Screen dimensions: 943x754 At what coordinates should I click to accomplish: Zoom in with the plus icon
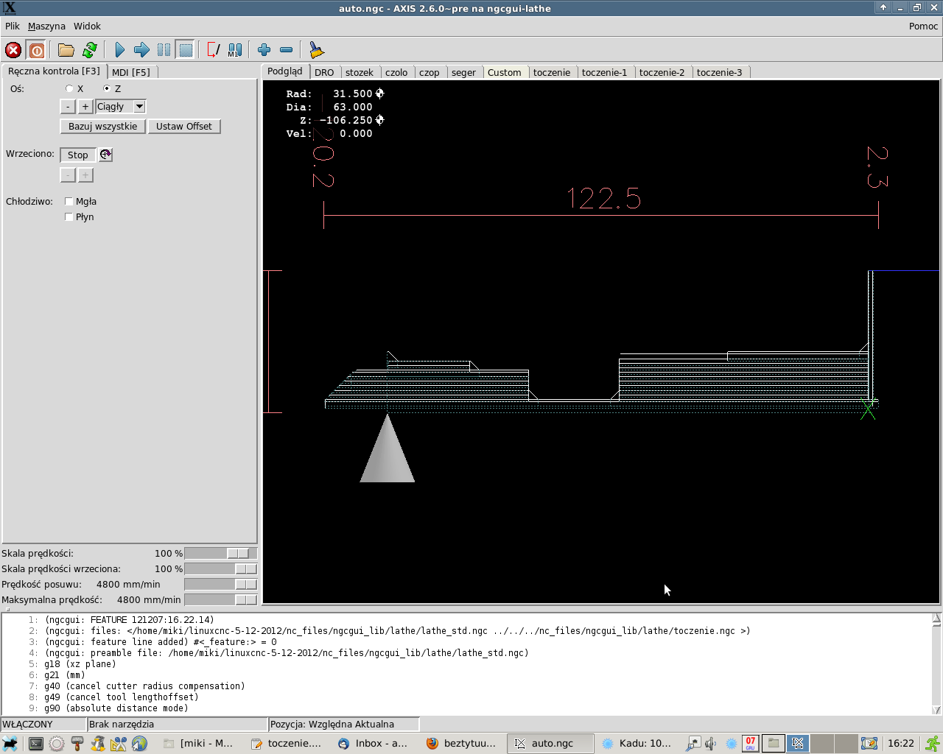coord(264,50)
